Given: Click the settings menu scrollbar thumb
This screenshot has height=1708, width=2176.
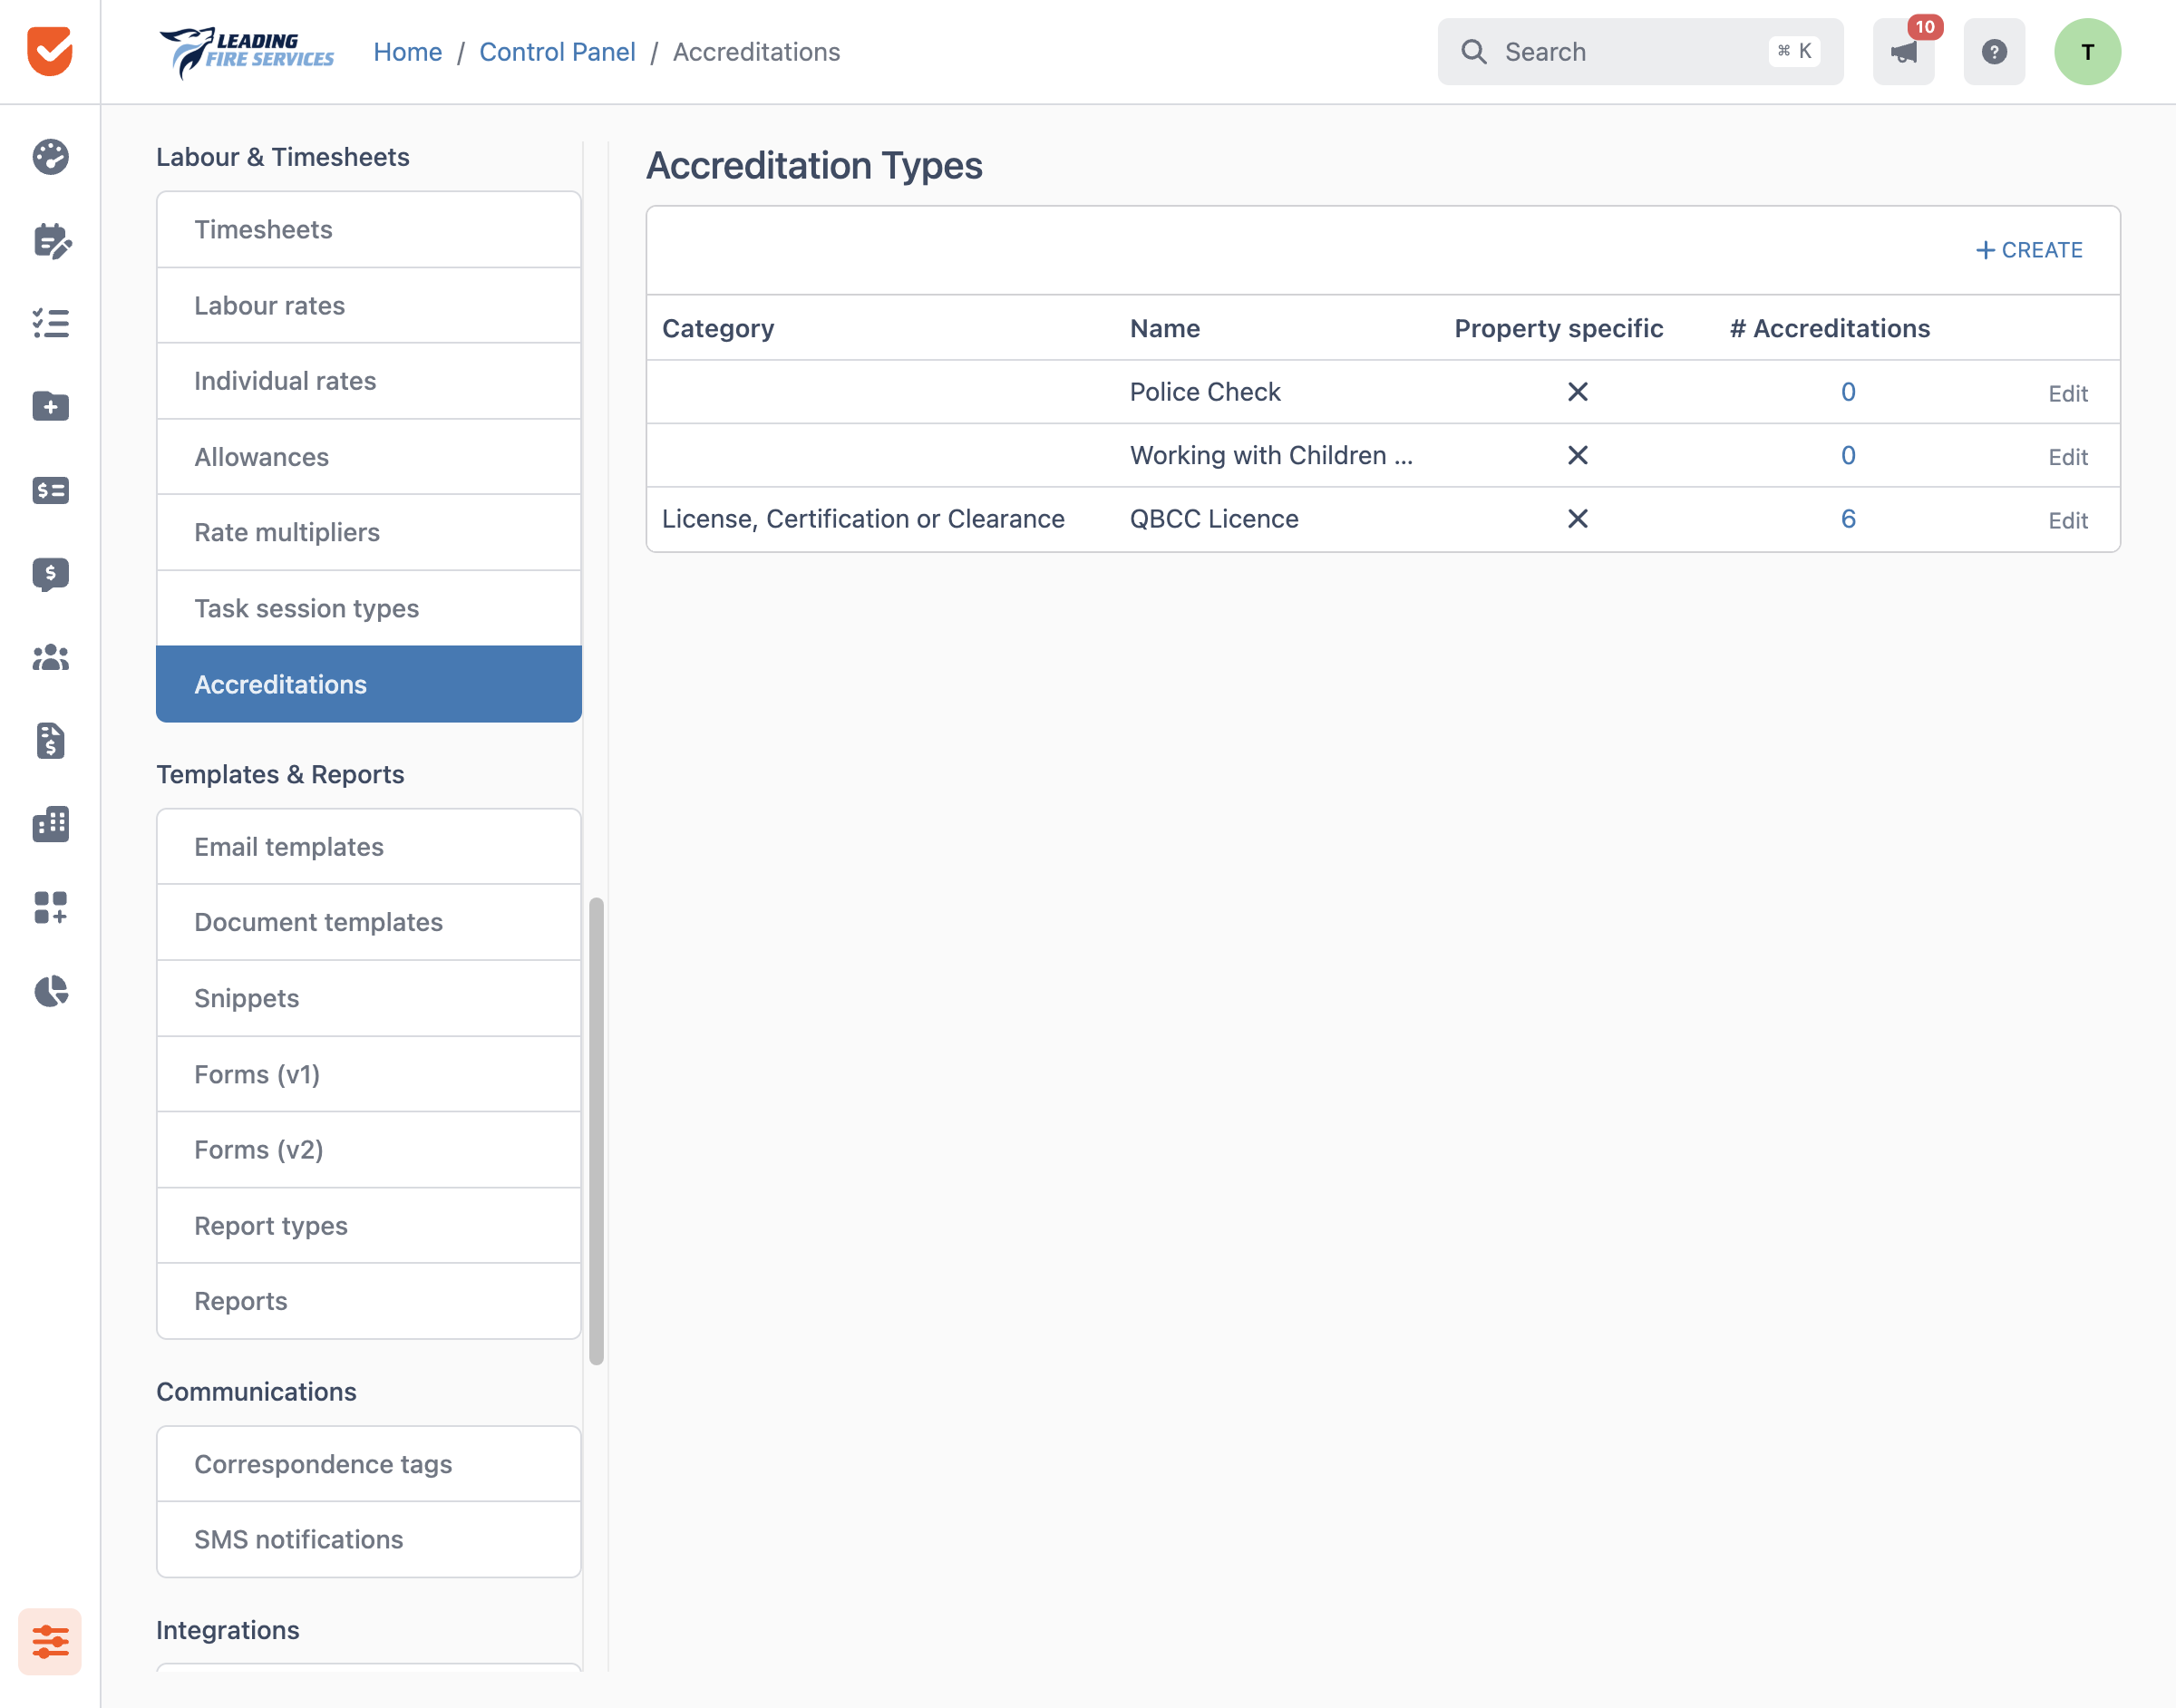Looking at the screenshot, I should pyautogui.click(x=596, y=1131).
